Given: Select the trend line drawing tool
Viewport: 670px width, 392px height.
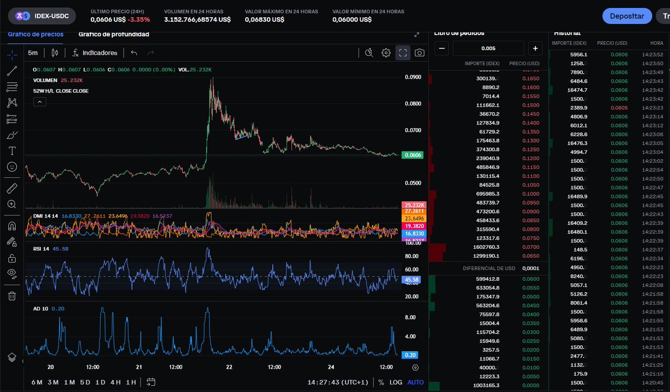Looking at the screenshot, I should (12, 71).
